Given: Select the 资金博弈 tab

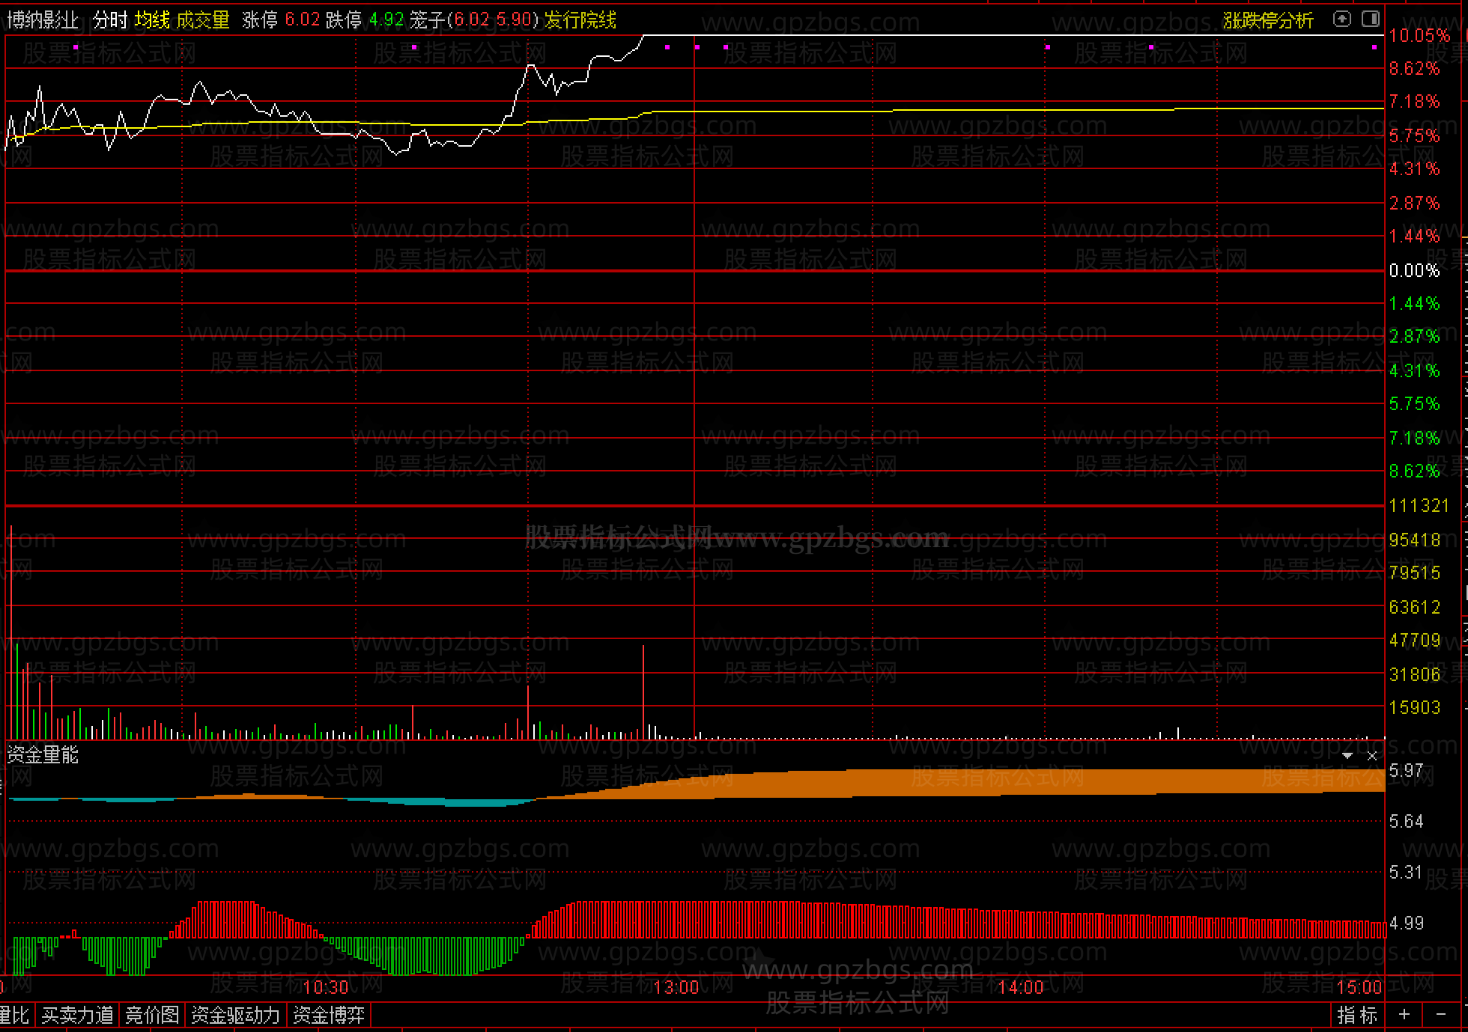Looking at the screenshot, I should pos(329,1015).
